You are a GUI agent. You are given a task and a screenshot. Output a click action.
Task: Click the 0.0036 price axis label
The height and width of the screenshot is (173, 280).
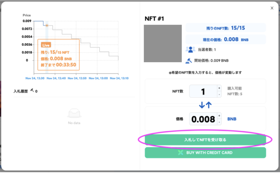[27, 44]
